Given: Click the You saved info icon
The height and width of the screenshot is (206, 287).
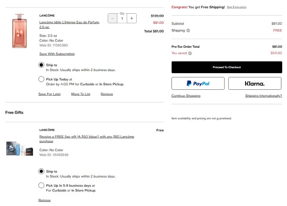Looking at the screenshot, I should point(190,53).
